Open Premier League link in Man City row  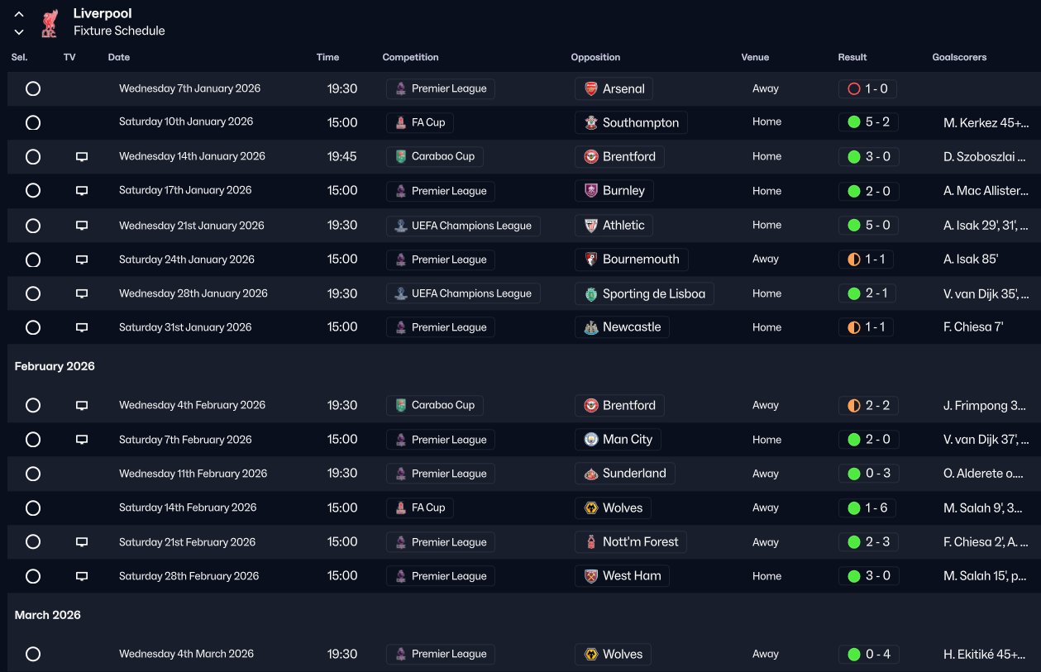pyautogui.click(x=440, y=440)
